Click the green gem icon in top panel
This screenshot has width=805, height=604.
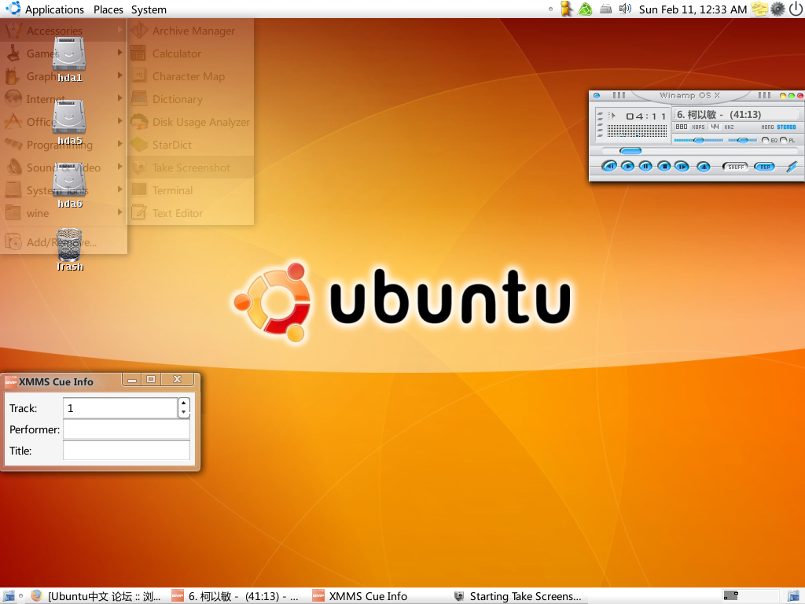point(585,9)
